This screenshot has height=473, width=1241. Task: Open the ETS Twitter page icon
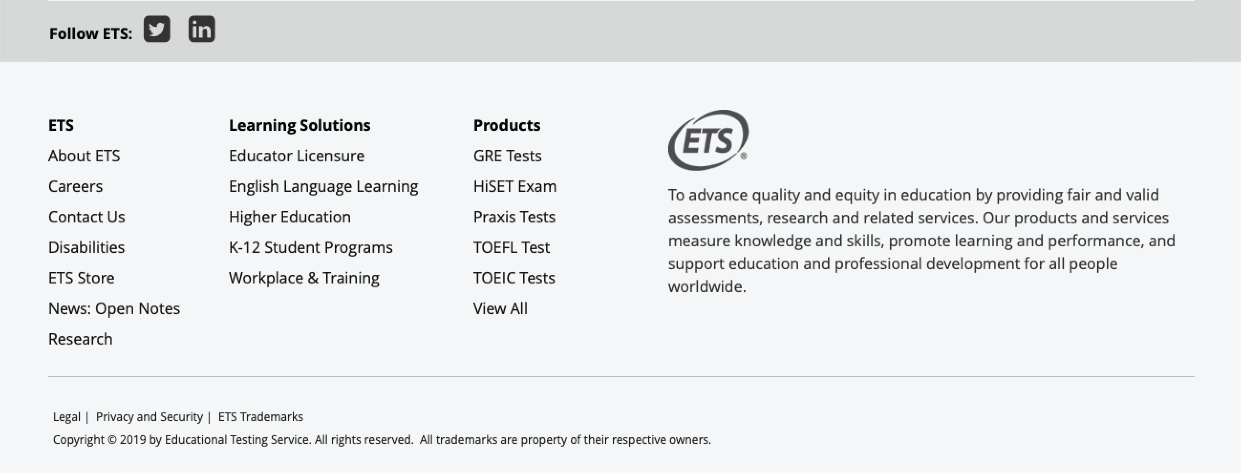coord(157,29)
